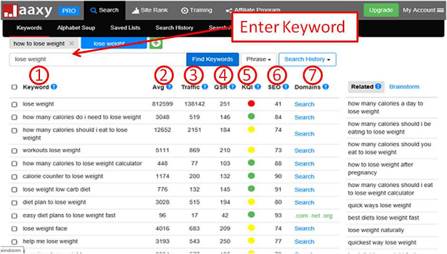Select the Keywords submenu item
Screen dimensions: 447x254
coord(29,27)
